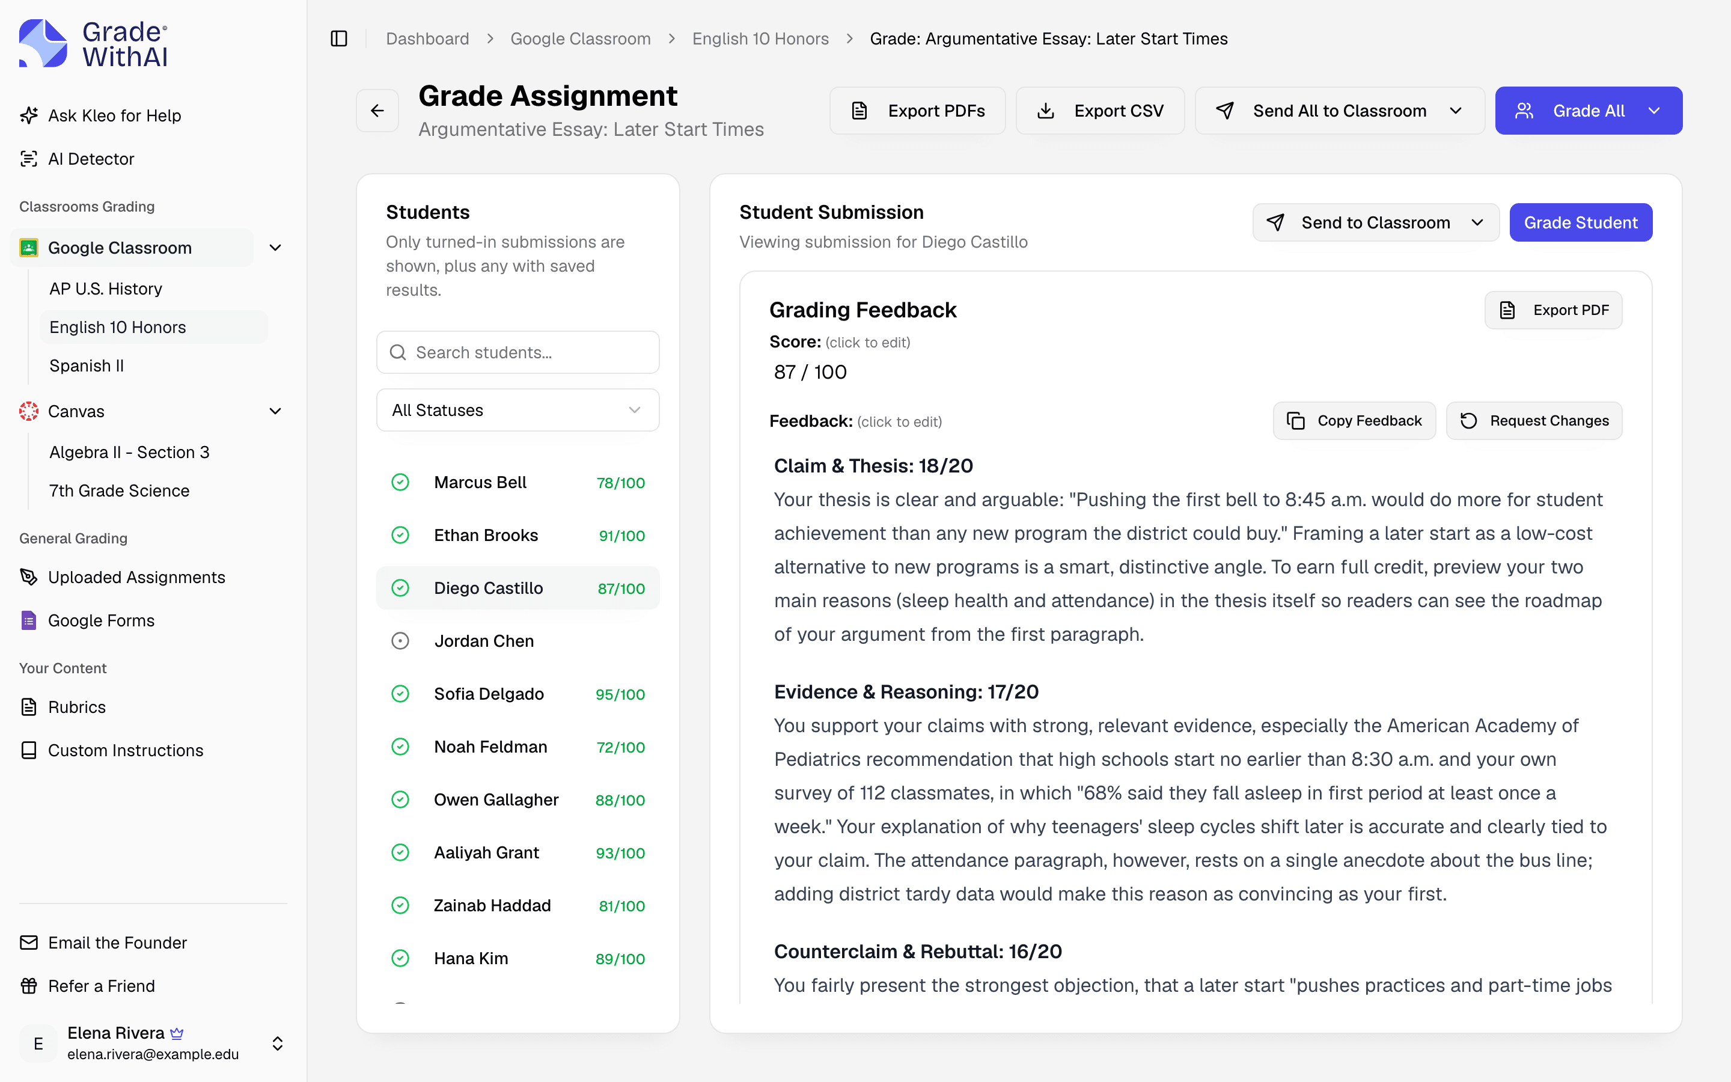Click the Google Forms icon
The height and width of the screenshot is (1082, 1731).
coord(29,620)
